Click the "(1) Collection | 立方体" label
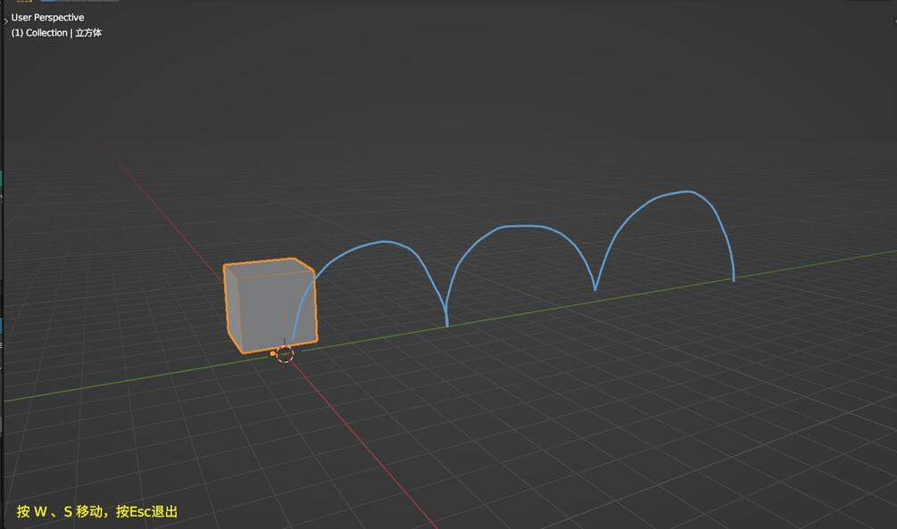 coord(56,33)
